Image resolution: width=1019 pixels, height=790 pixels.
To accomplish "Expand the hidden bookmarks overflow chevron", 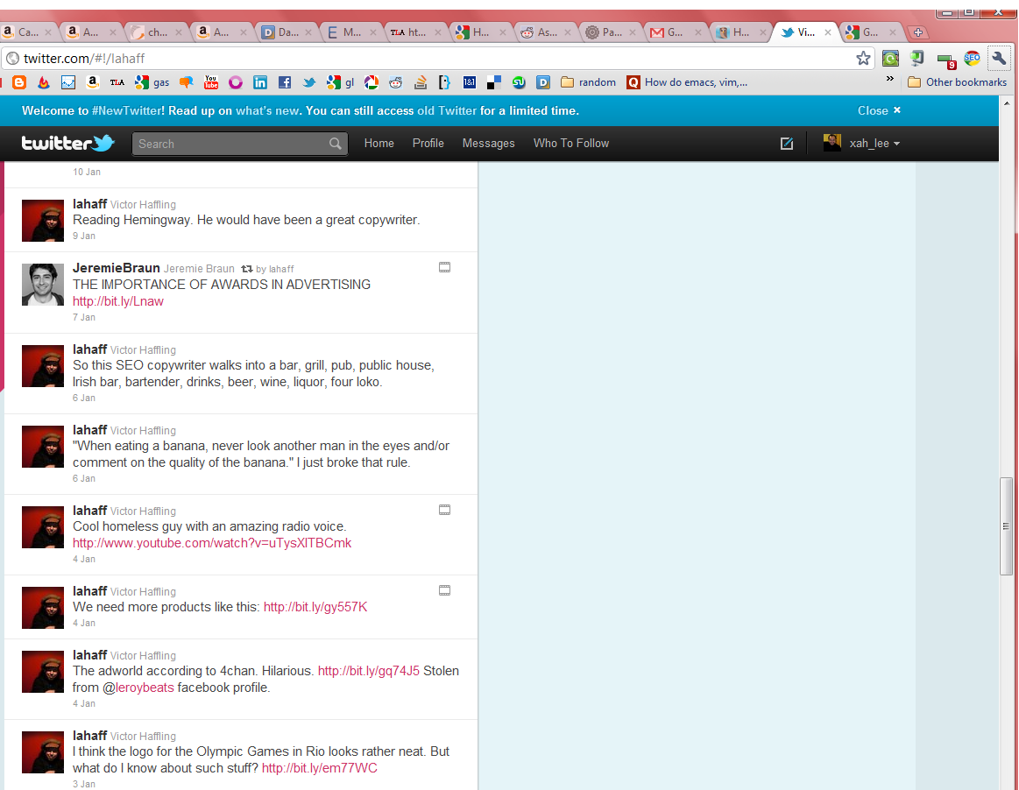I will 890,79.
